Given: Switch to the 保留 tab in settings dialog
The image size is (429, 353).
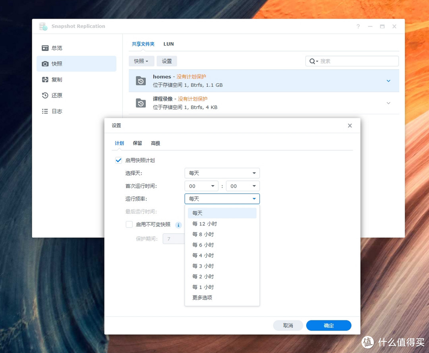Looking at the screenshot, I should click(137, 143).
